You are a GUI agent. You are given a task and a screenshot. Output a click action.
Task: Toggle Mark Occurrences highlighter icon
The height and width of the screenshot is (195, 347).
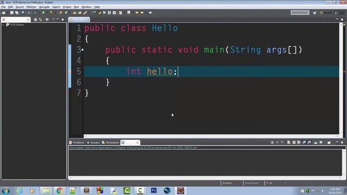click(100, 13)
